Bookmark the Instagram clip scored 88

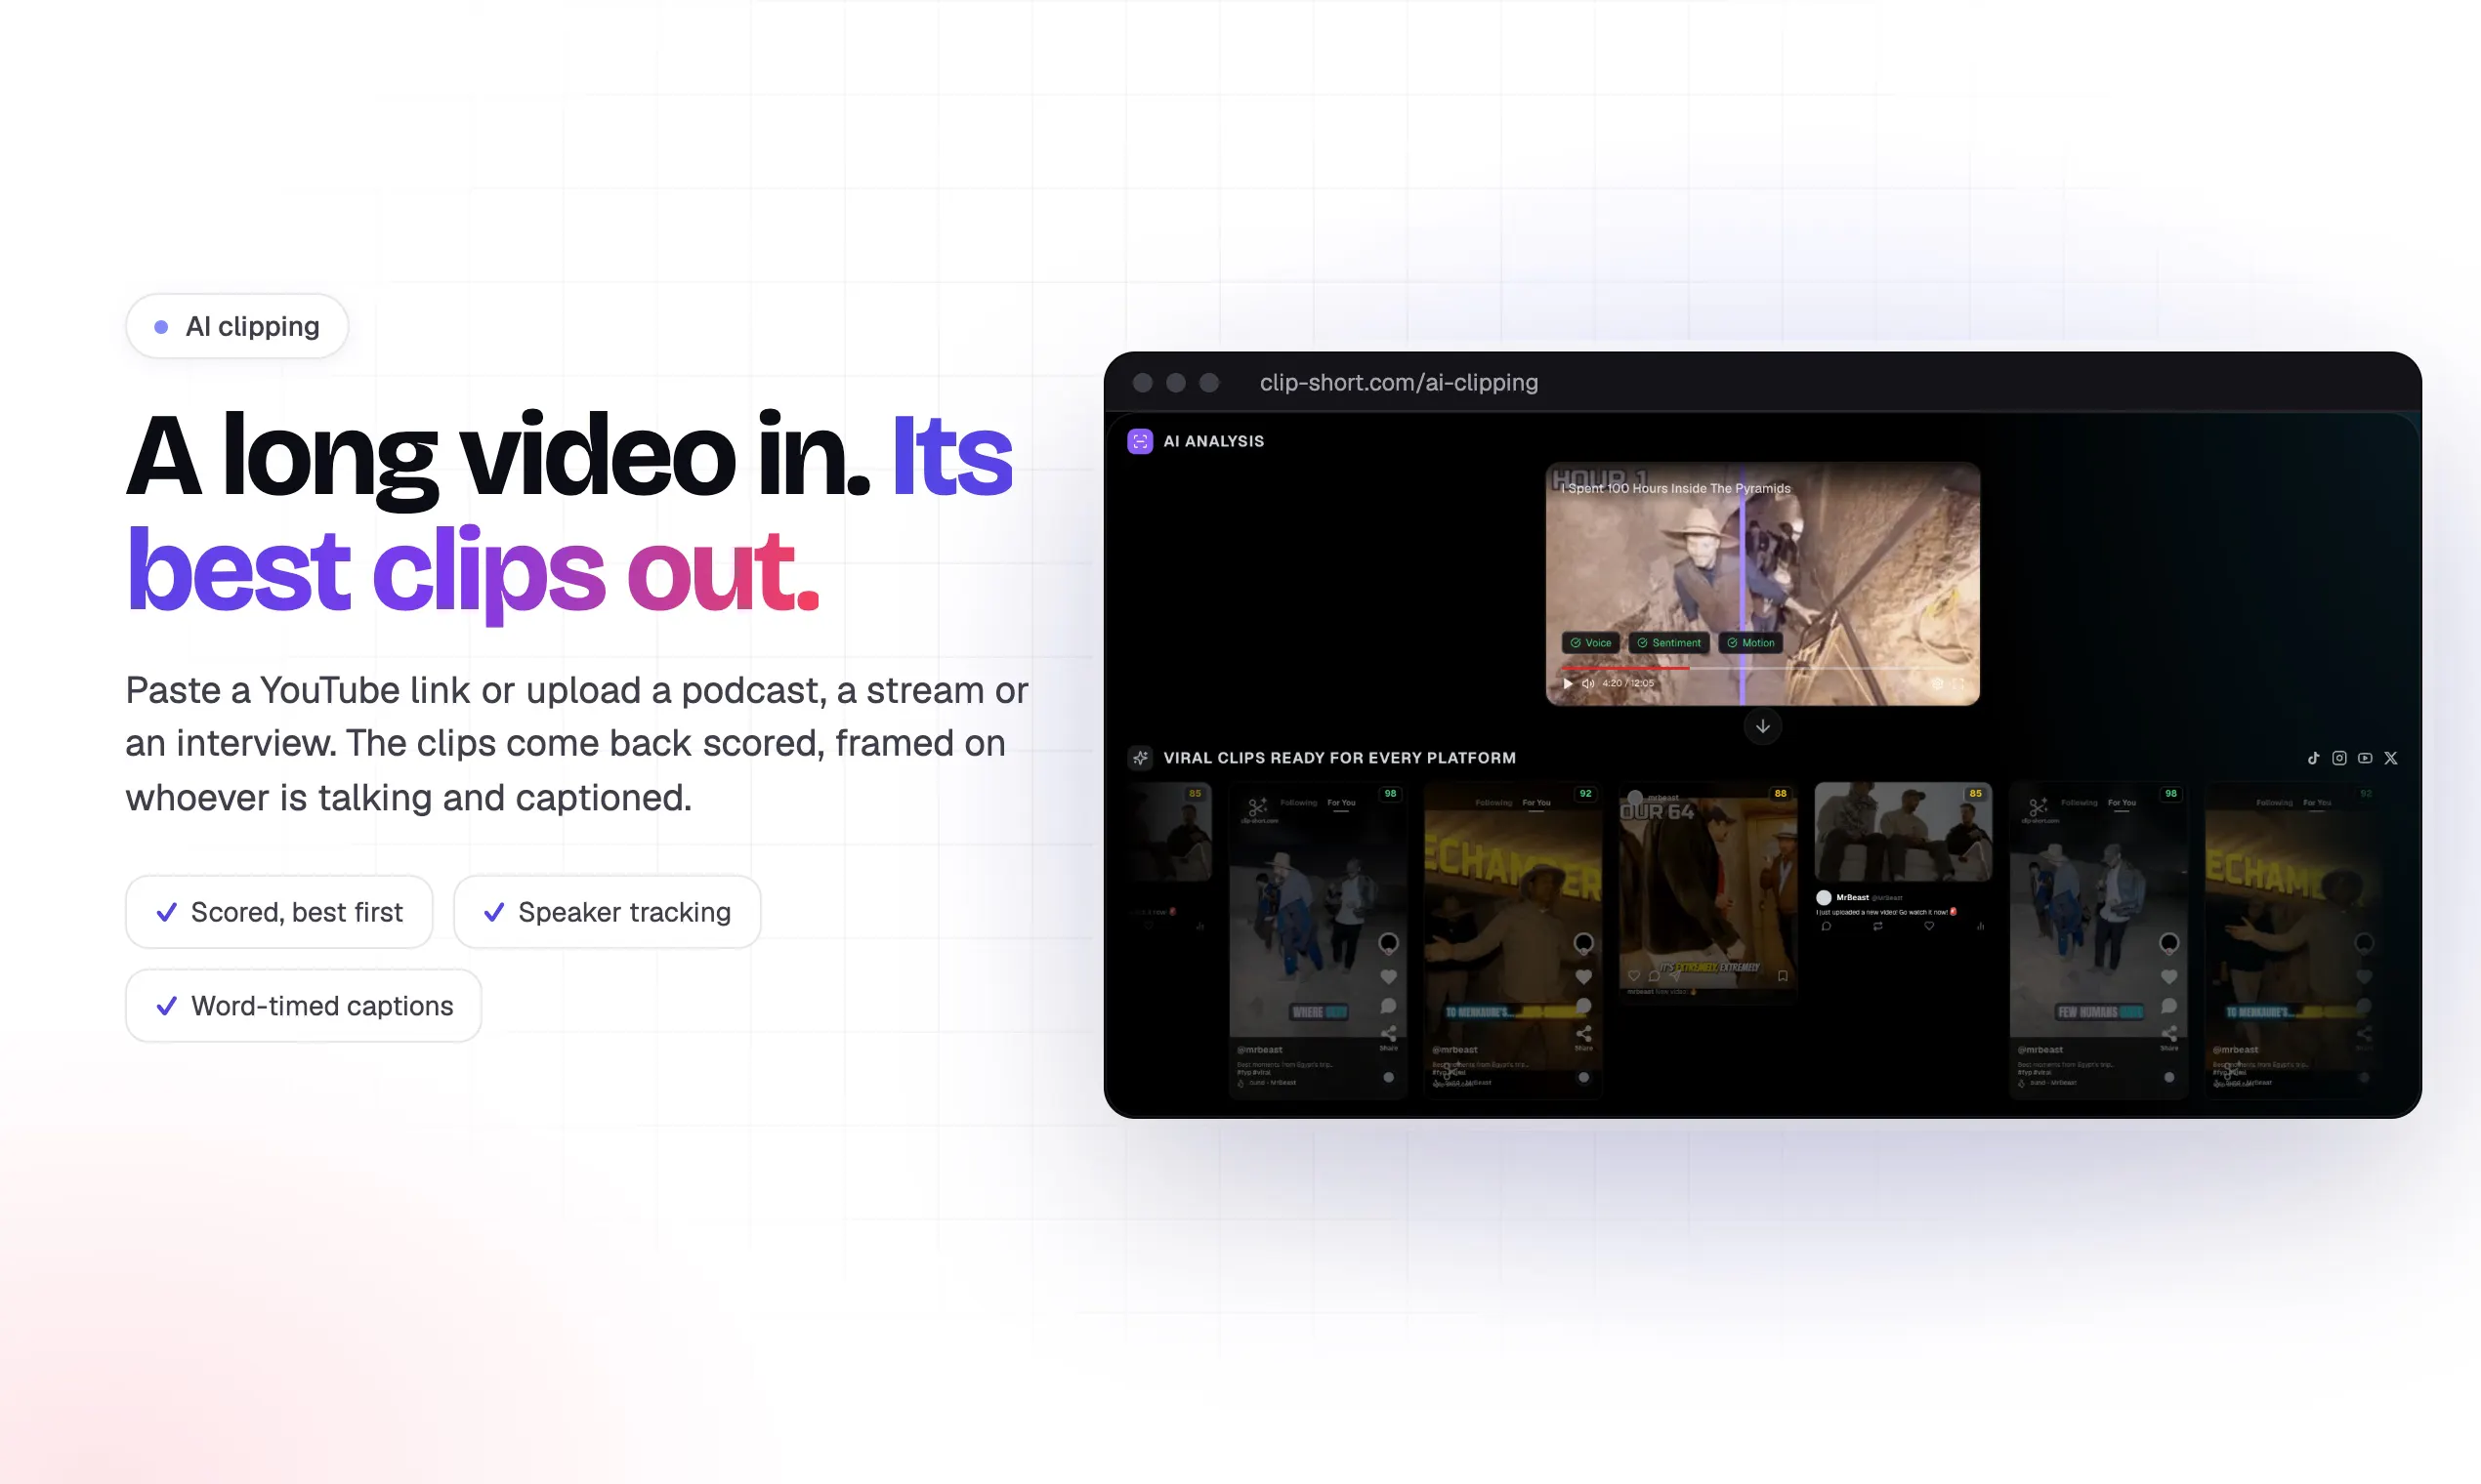click(1783, 976)
